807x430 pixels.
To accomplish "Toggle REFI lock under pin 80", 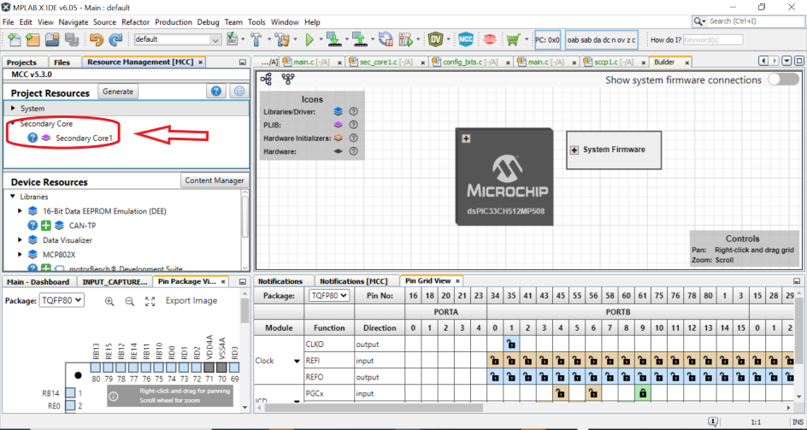I will (x=708, y=361).
